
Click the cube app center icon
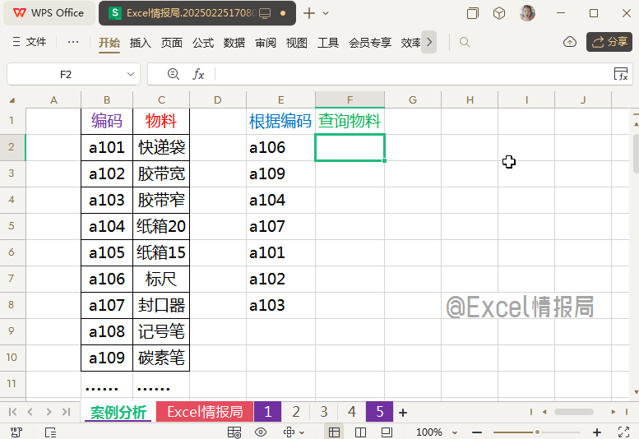click(499, 13)
